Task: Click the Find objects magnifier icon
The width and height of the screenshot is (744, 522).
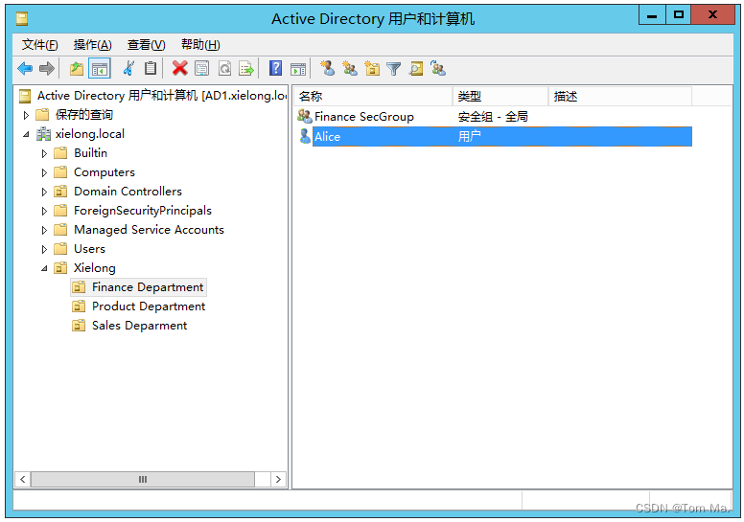Action: tap(416, 69)
